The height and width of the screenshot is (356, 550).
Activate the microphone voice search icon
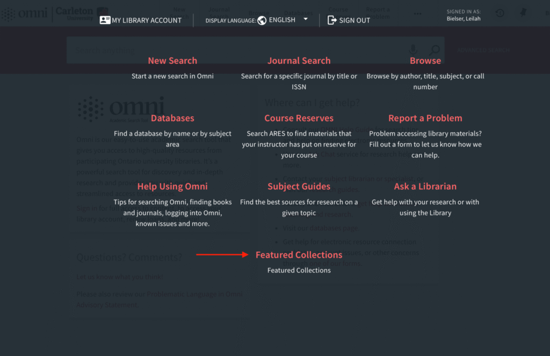(414, 48)
